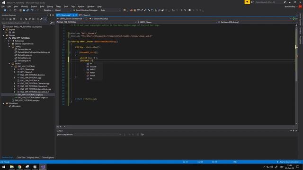Open the editor zoom percentage dropdown
303x170 pixels.
coord(64,127)
